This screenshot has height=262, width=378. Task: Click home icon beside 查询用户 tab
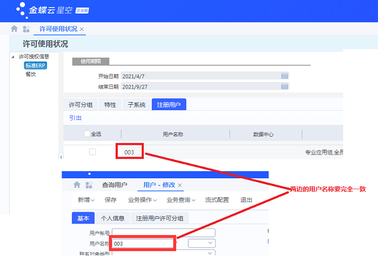coord(77,185)
